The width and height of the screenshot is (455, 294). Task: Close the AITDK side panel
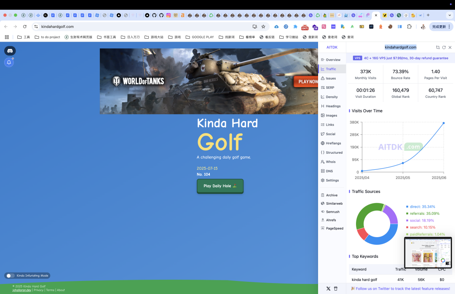pos(450,47)
